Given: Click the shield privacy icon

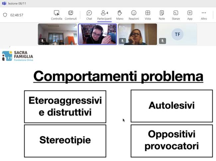Looking at the screenshot, I should click(5, 15).
